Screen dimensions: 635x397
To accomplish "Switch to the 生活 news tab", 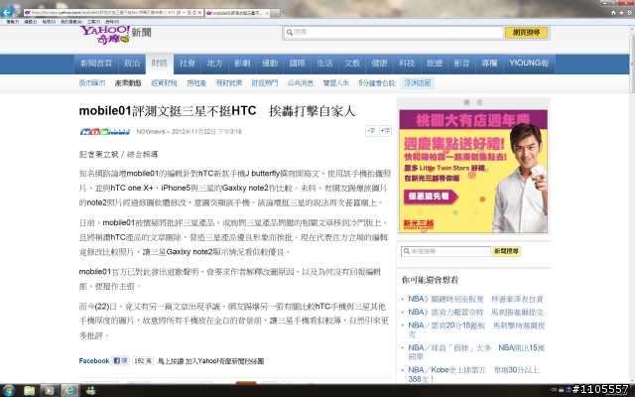I will coord(324,64).
